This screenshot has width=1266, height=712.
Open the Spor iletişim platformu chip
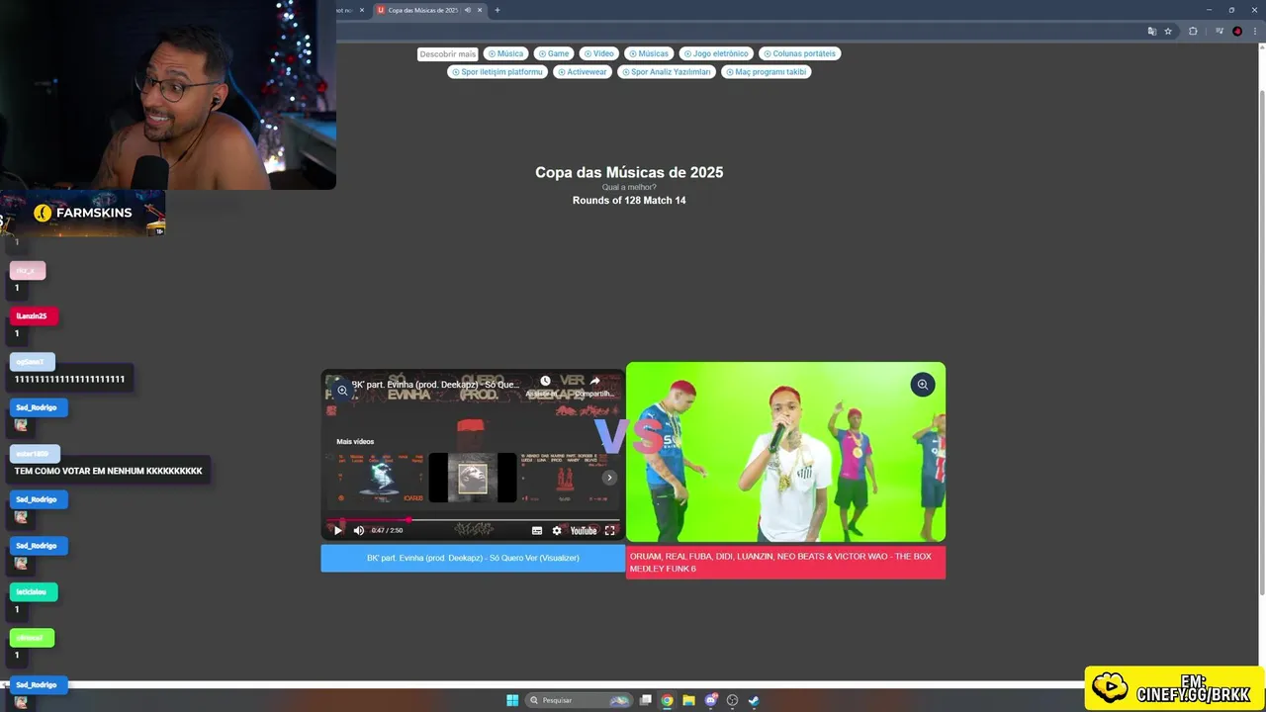pos(497,71)
